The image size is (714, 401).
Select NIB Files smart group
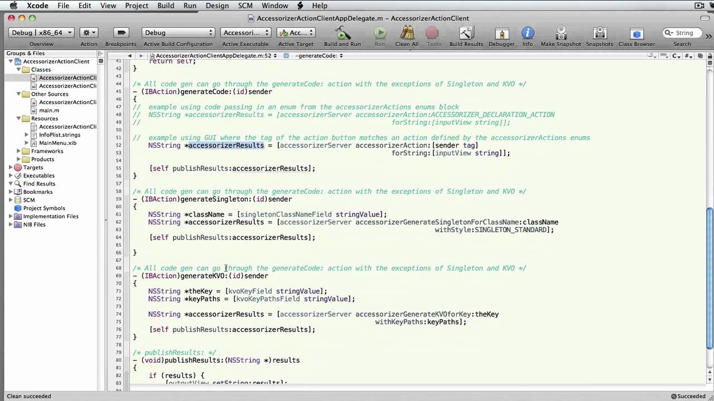click(x=34, y=224)
